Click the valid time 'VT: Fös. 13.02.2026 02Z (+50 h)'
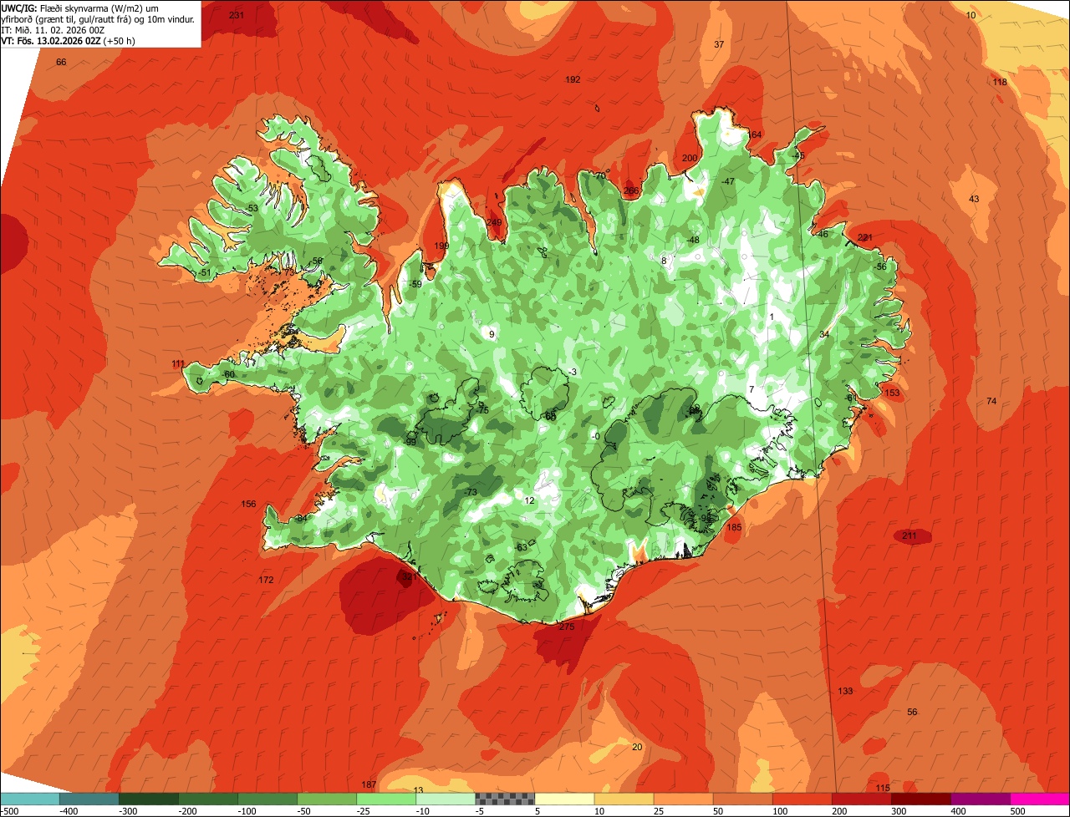1070x817 pixels. point(69,40)
